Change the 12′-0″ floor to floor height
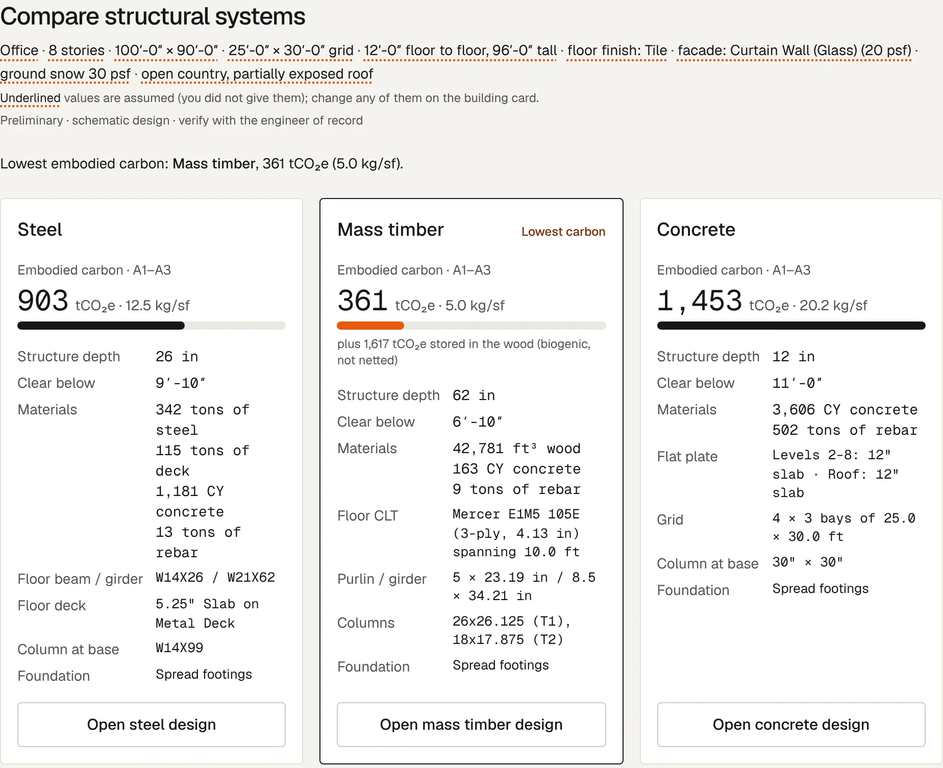This screenshot has width=943, height=768. point(460,51)
